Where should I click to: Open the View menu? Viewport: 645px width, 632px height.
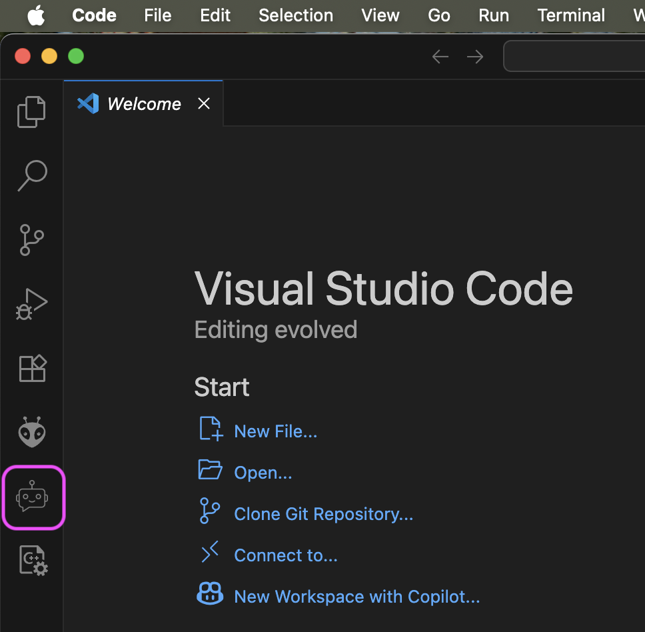pyautogui.click(x=380, y=15)
